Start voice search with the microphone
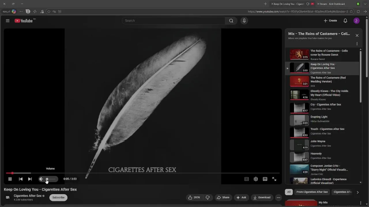This screenshot has width=369, height=207. pyautogui.click(x=244, y=21)
